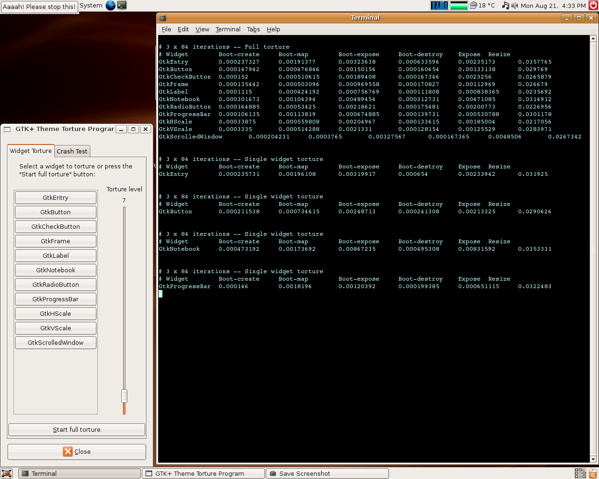Select the Widget Torture tab

pyautogui.click(x=31, y=151)
